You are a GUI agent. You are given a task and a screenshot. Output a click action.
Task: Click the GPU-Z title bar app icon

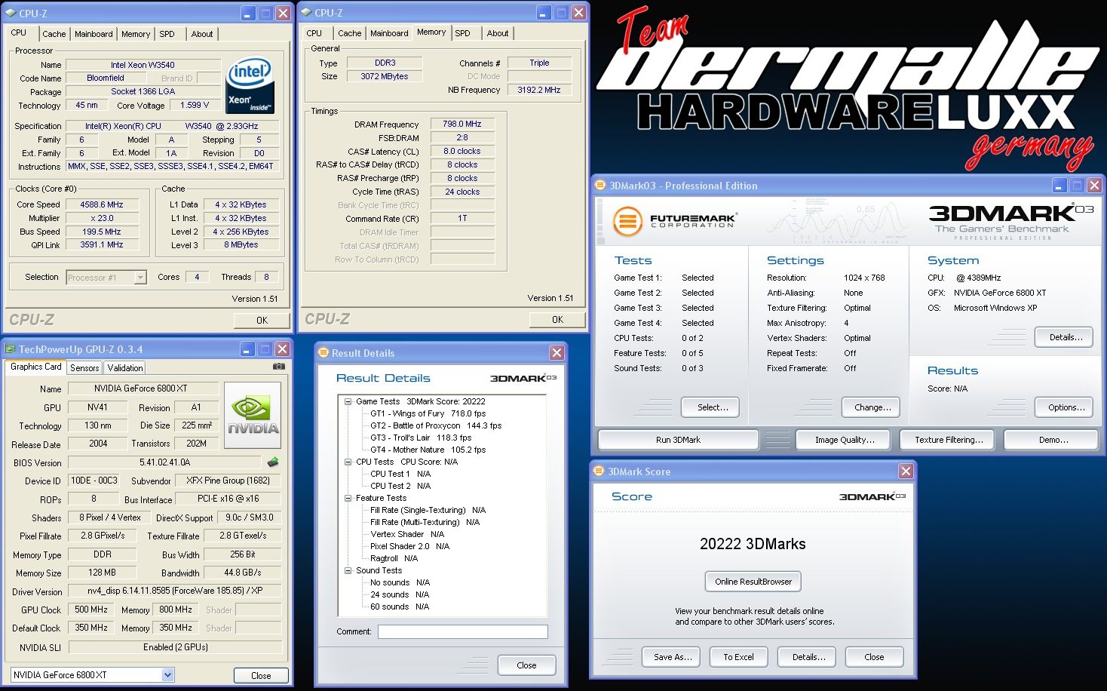click(11, 349)
